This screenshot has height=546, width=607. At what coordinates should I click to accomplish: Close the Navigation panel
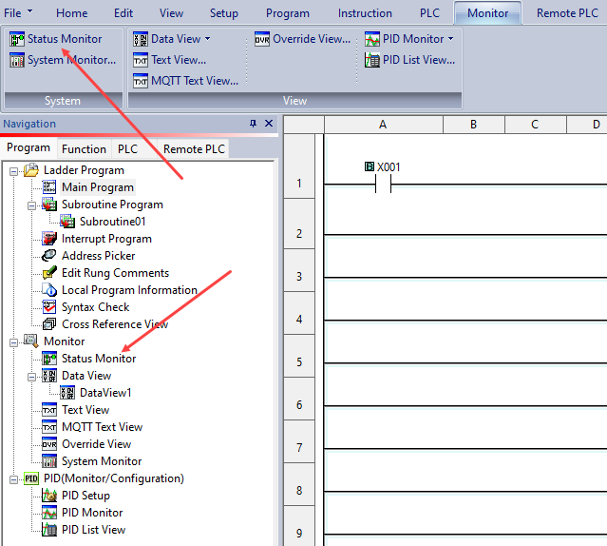(x=269, y=124)
